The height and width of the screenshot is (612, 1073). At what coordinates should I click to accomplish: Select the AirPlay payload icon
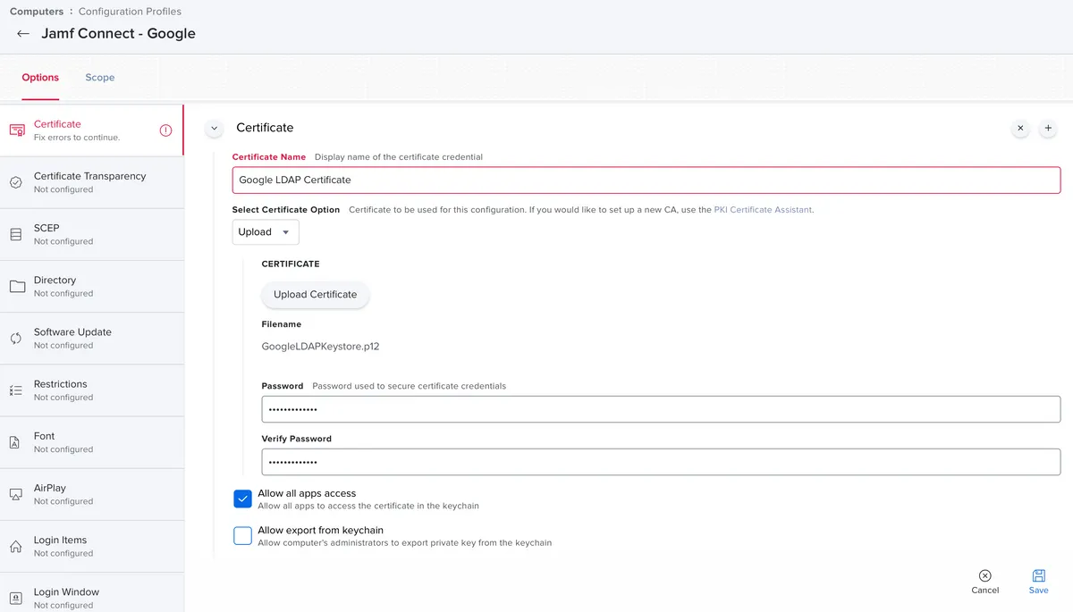15,492
